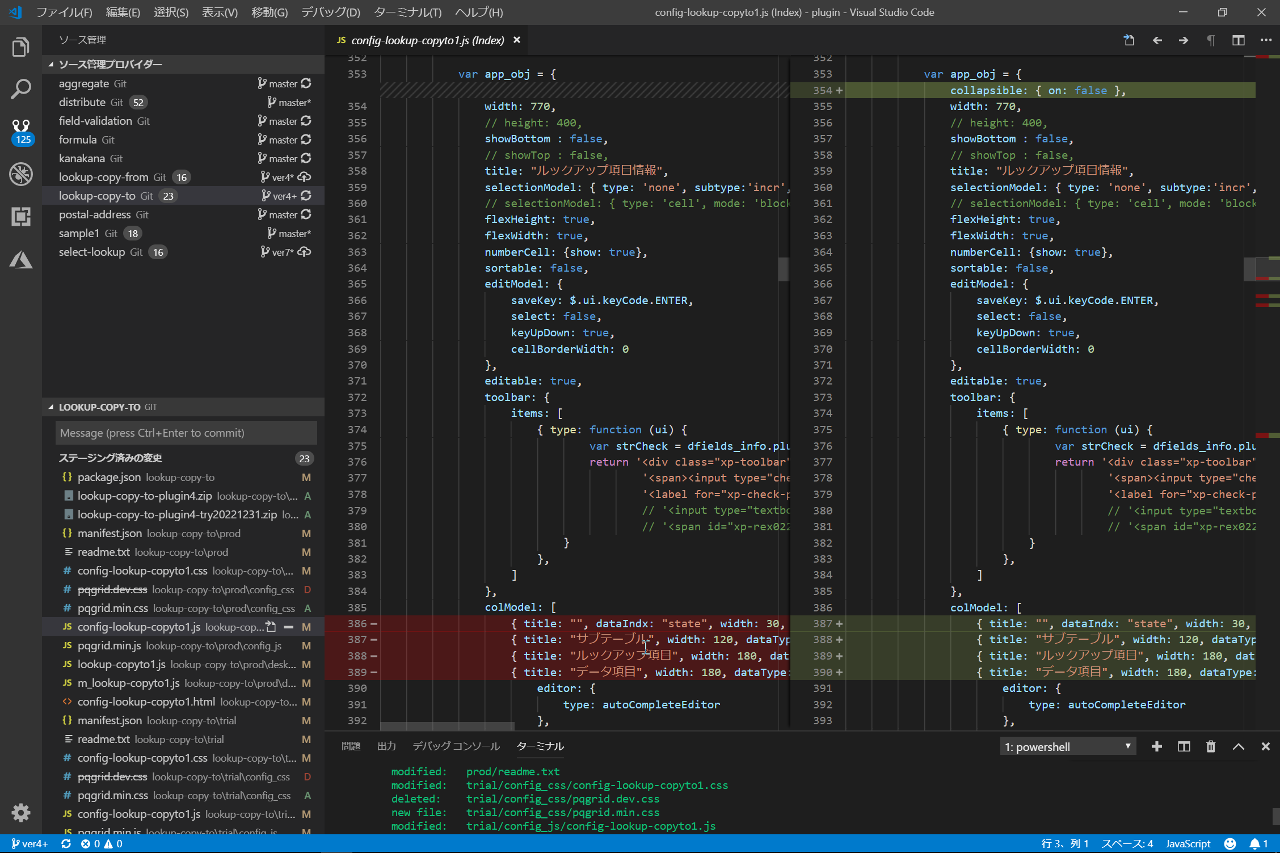Screen dimensions: 1280x853
Task: Switch to the 出力 panel tab
Action: (386, 746)
